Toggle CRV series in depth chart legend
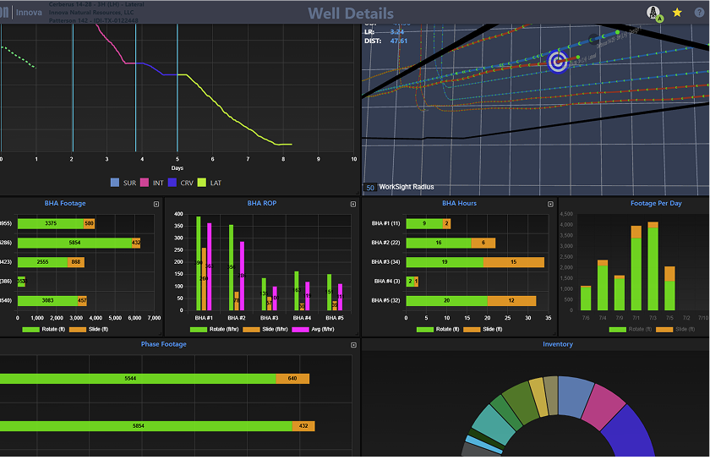 coord(179,183)
